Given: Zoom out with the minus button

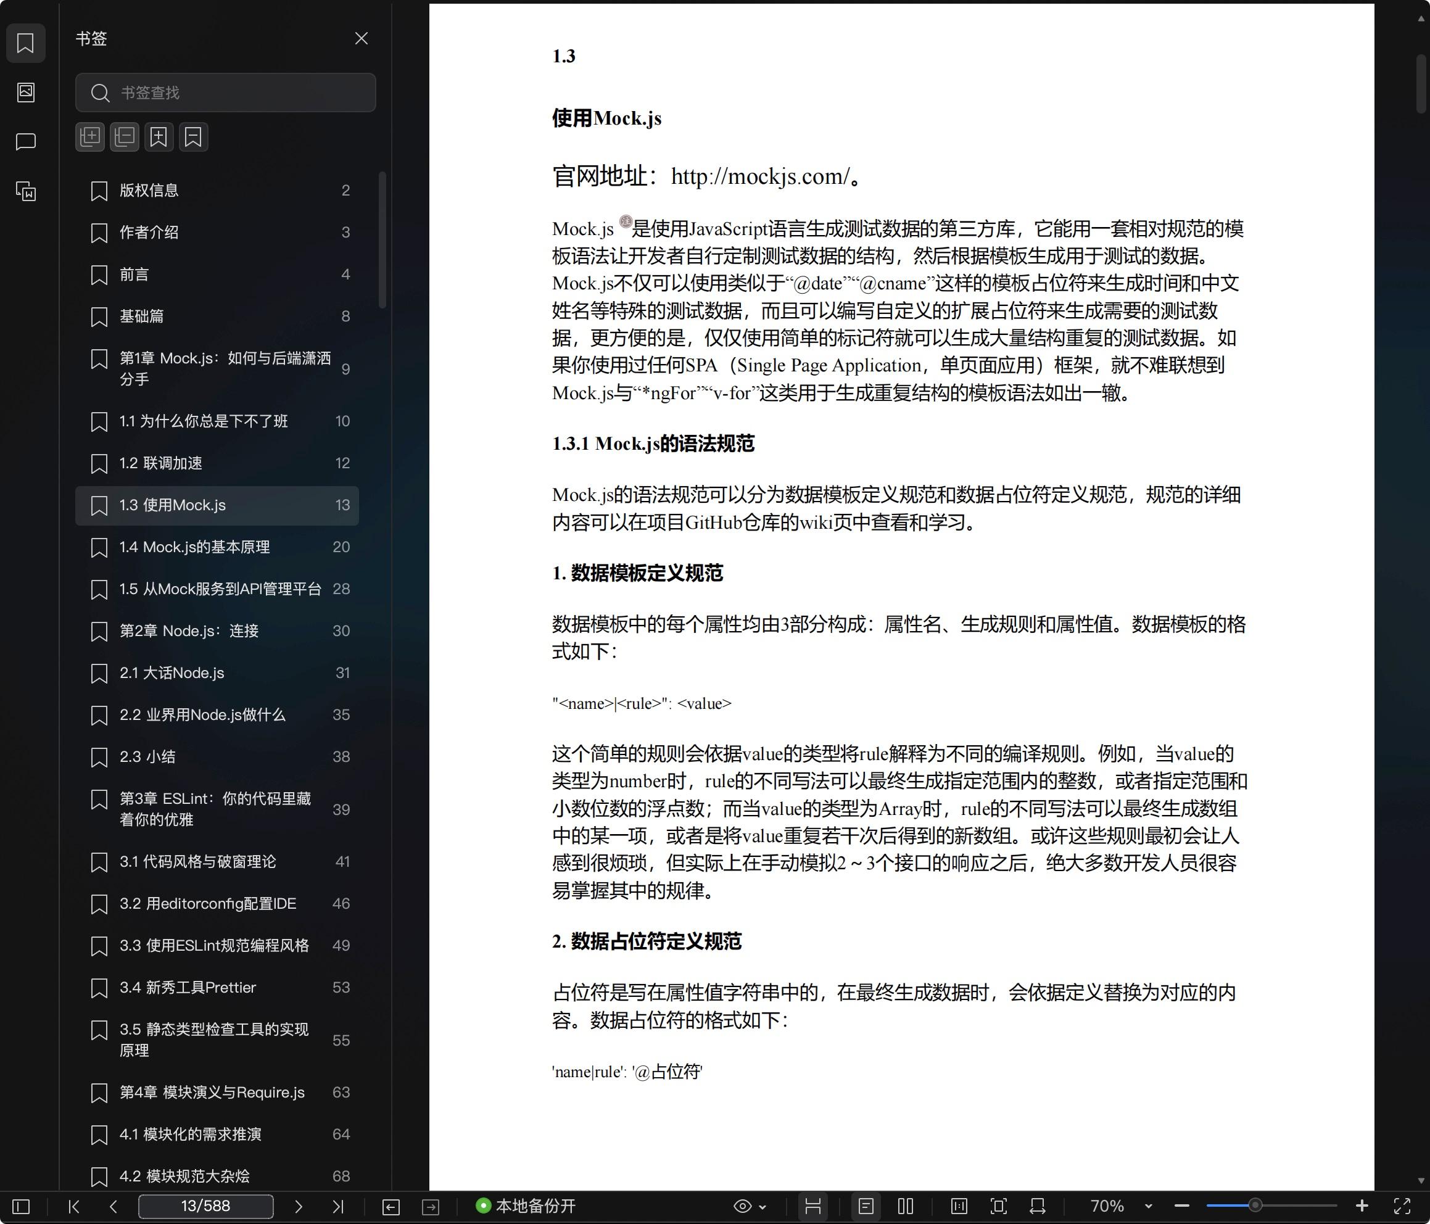Looking at the screenshot, I should tap(1181, 1206).
